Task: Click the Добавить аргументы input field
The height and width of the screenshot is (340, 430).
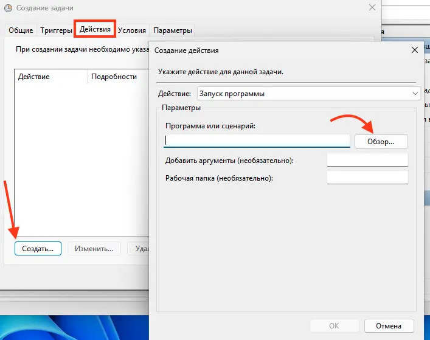Action: click(367, 159)
